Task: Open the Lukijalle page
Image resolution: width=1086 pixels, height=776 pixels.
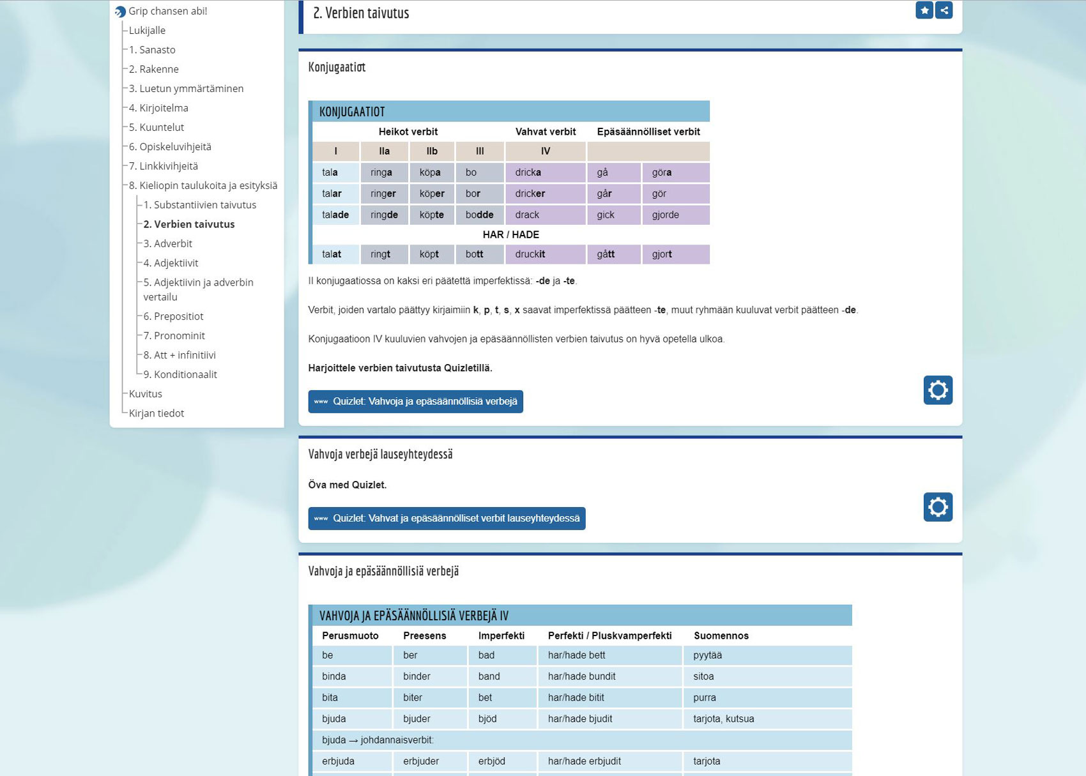Action: (x=147, y=31)
